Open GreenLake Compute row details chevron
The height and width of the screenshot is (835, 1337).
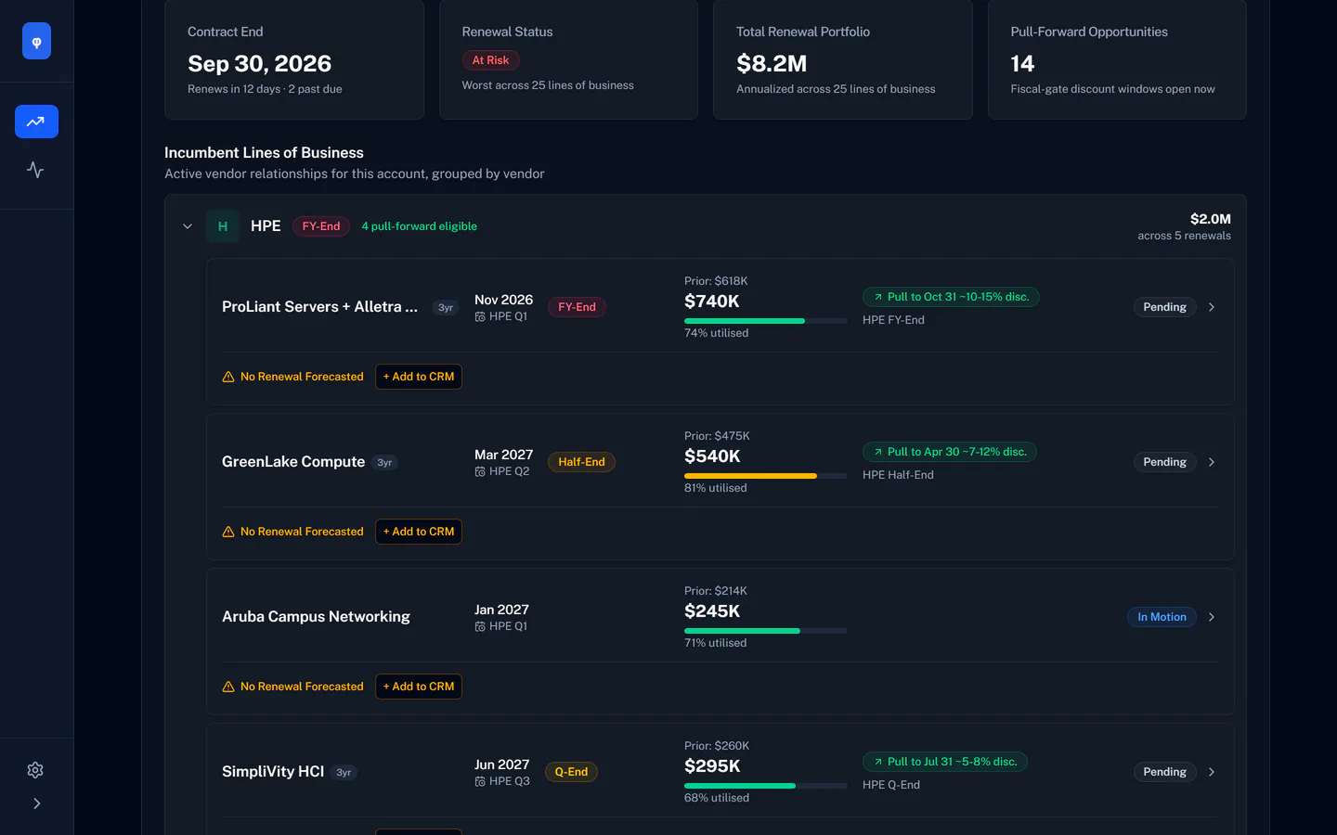point(1212,462)
